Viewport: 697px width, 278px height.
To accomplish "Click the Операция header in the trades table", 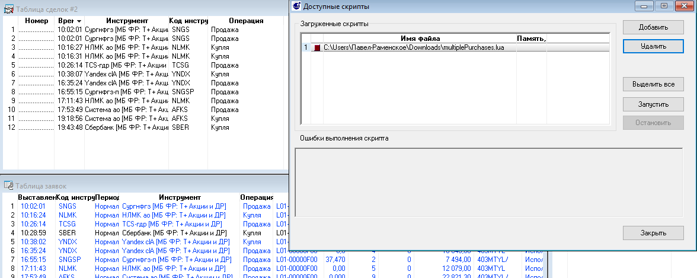I will (245, 21).
